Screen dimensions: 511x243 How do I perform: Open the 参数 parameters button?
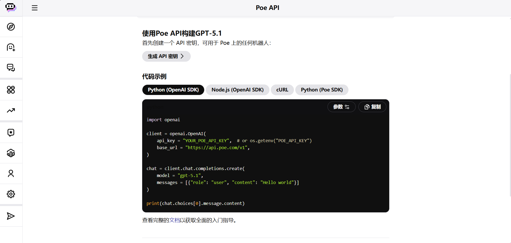click(341, 107)
